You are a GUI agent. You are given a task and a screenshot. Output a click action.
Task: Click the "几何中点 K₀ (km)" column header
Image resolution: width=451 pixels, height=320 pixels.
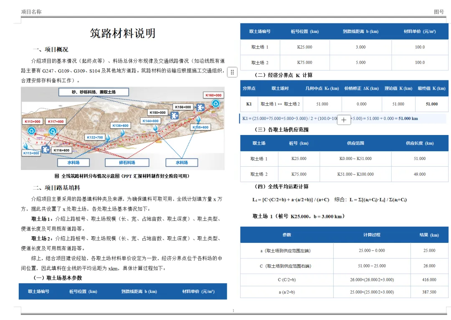[x=322, y=88]
